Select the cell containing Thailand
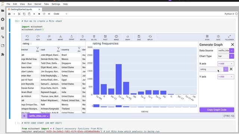The height and width of the screenshot is (134, 239). [x=71, y=109]
